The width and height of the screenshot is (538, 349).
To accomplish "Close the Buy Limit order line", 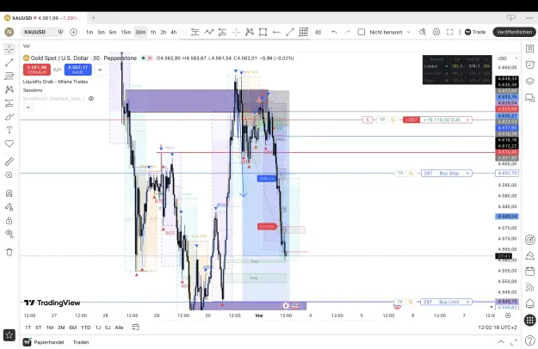I will click(x=467, y=302).
